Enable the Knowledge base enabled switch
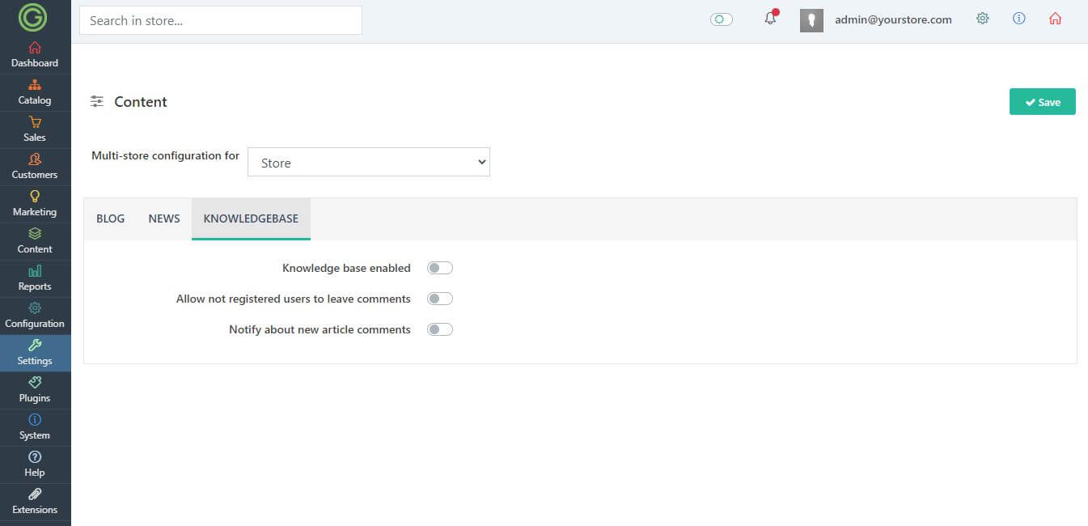The height and width of the screenshot is (526, 1088). (440, 268)
